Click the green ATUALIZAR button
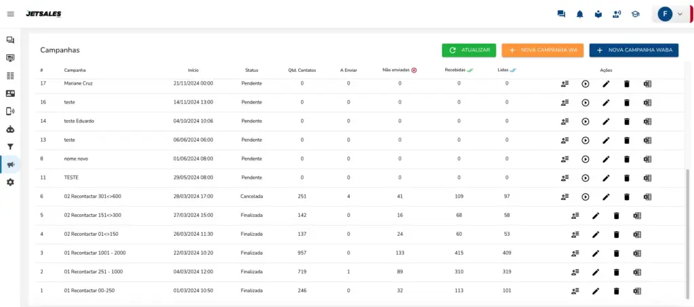Image resolution: width=694 pixels, height=307 pixels. 469,50
